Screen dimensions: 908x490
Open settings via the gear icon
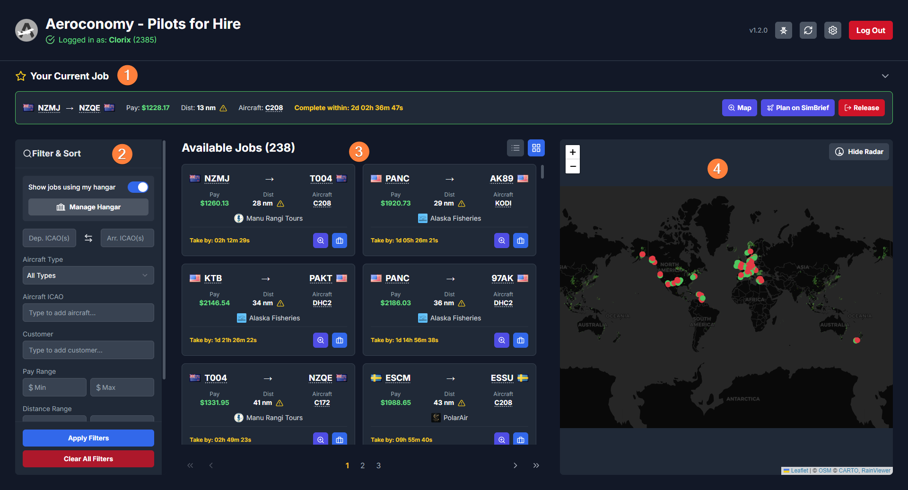pos(832,30)
